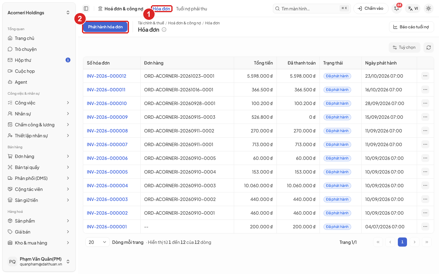Jump to first page double arrow
The width and height of the screenshot is (439, 274).
tap(378, 242)
